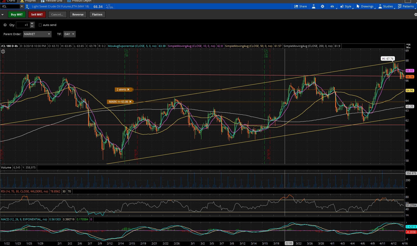417x246 pixels.
Task: Open chart settings gear in blue toolbar
Action: pos(323,6)
